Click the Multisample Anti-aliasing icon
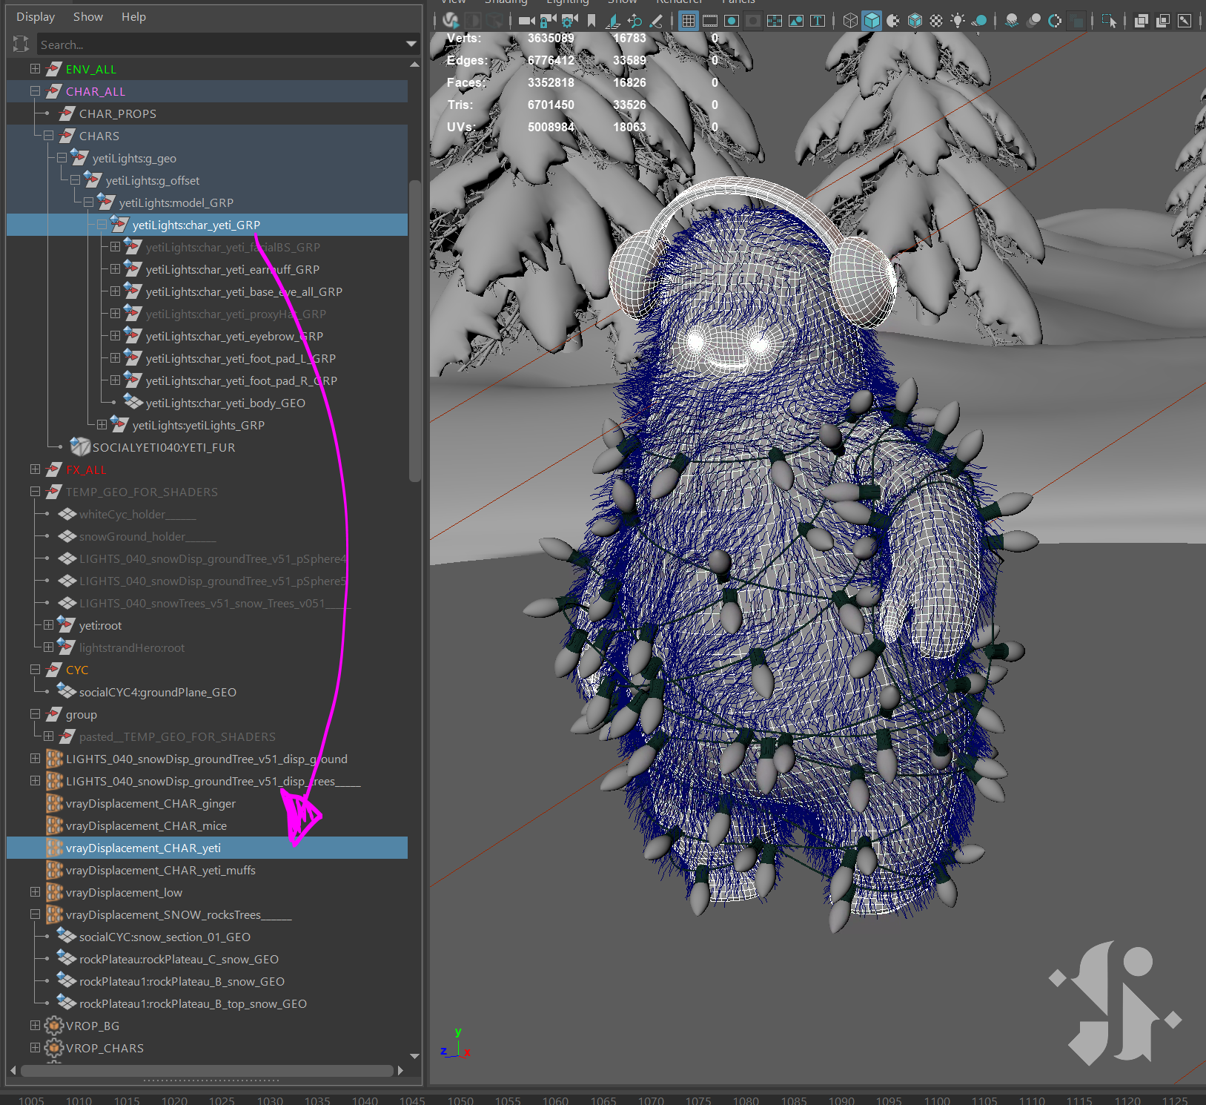The height and width of the screenshot is (1105, 1206). pyautogui.click(x=1055, y=21)
